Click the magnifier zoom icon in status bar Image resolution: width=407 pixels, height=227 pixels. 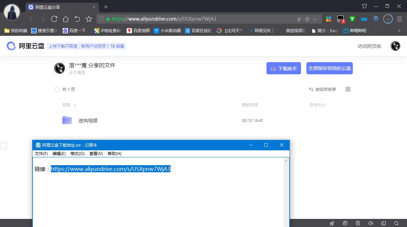[x=397, y=223]
